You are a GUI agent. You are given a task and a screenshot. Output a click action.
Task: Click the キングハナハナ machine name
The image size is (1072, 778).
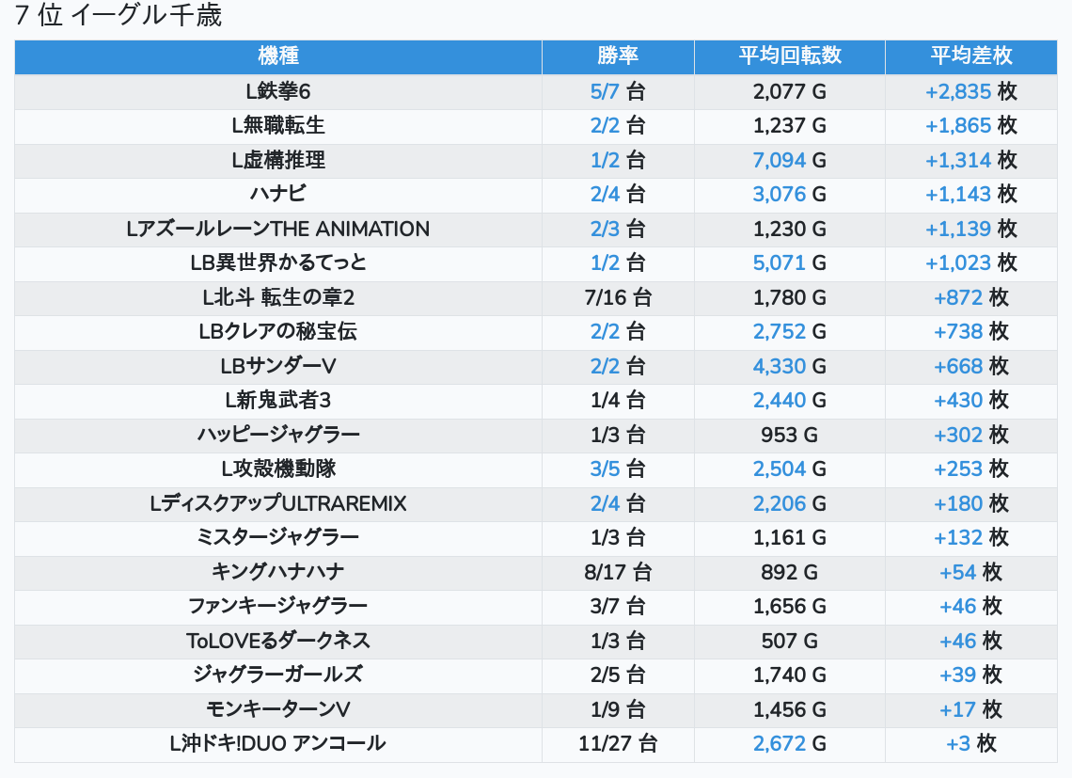coord(278,572)
